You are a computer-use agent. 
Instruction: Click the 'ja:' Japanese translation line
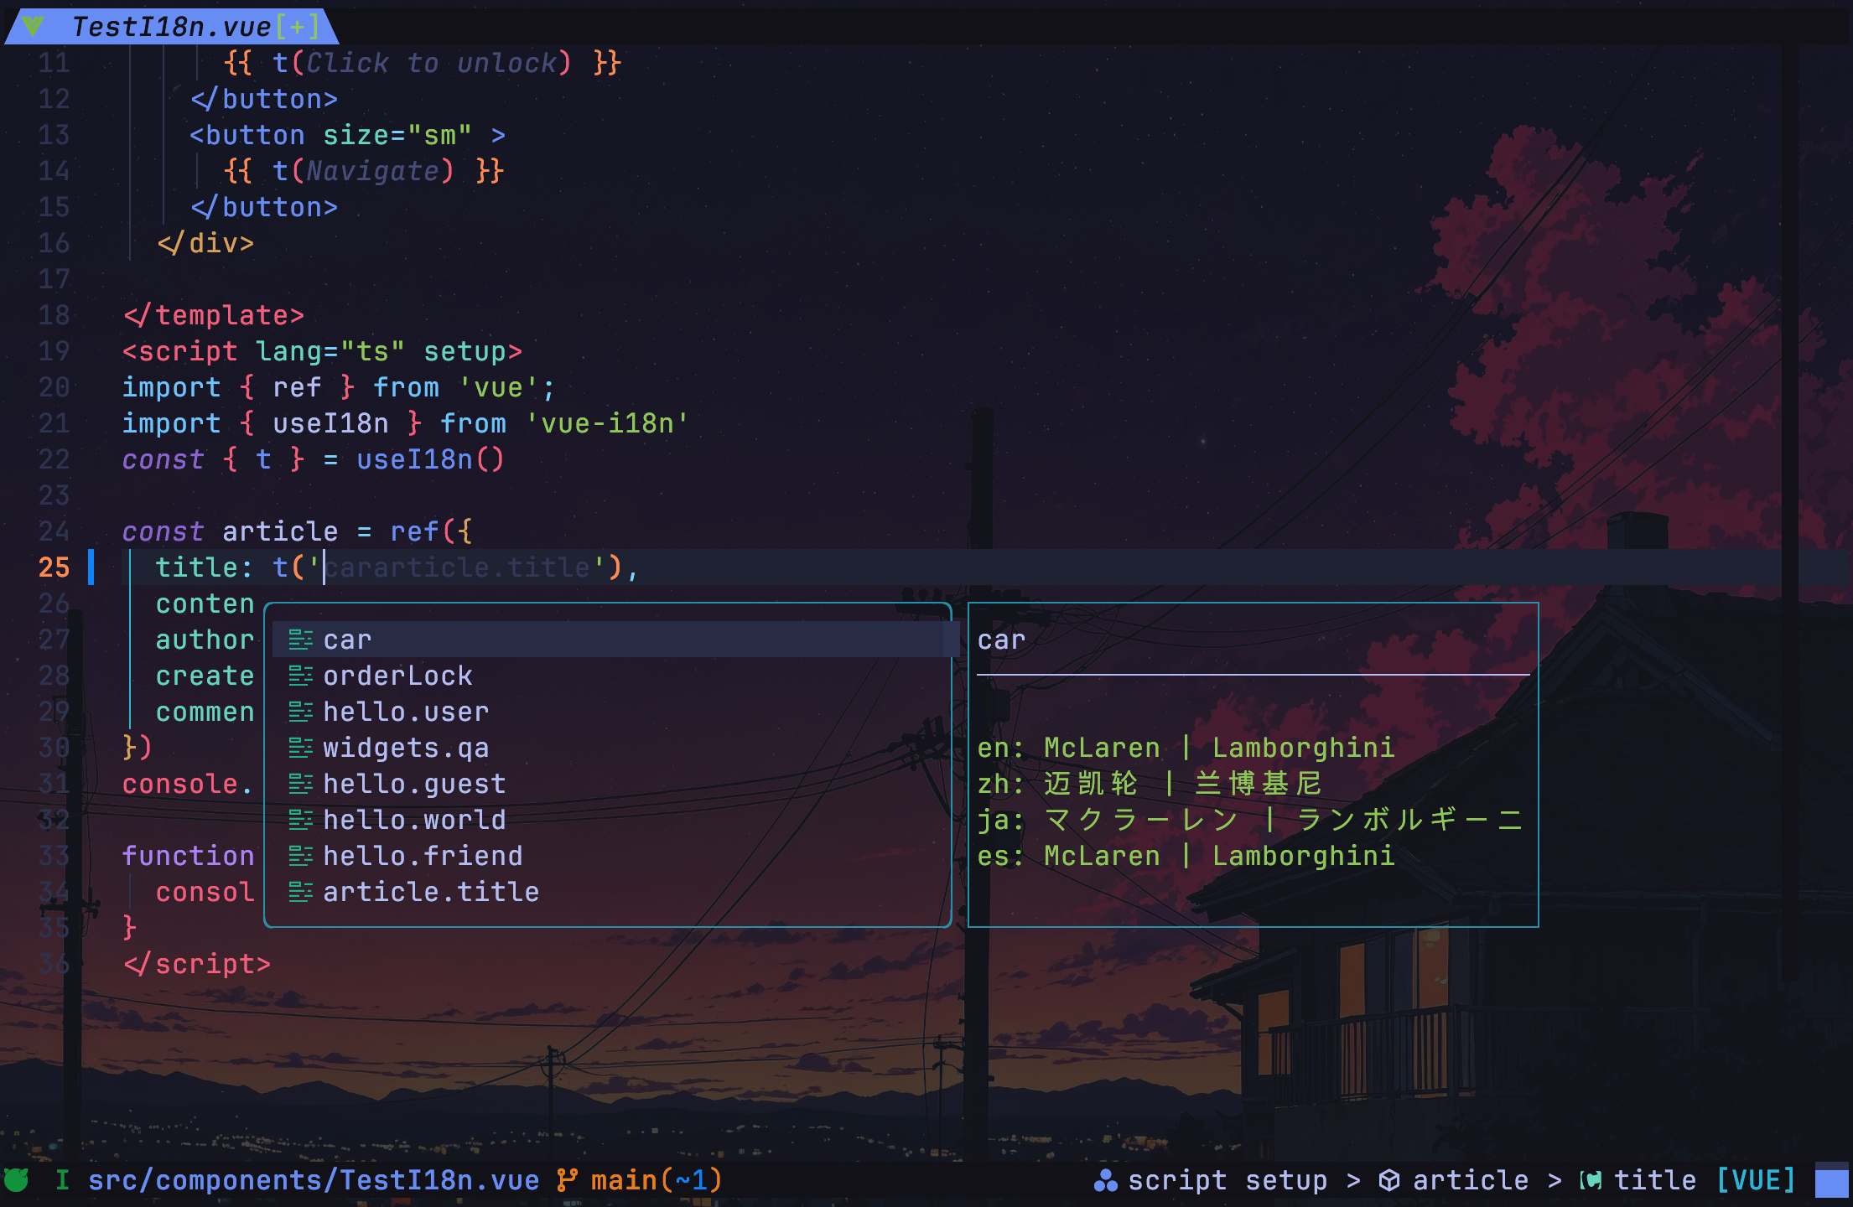(x=1249, y=820)
